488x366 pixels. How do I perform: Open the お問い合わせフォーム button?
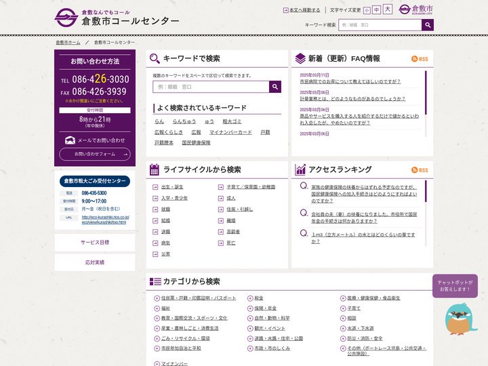point(95,154)
